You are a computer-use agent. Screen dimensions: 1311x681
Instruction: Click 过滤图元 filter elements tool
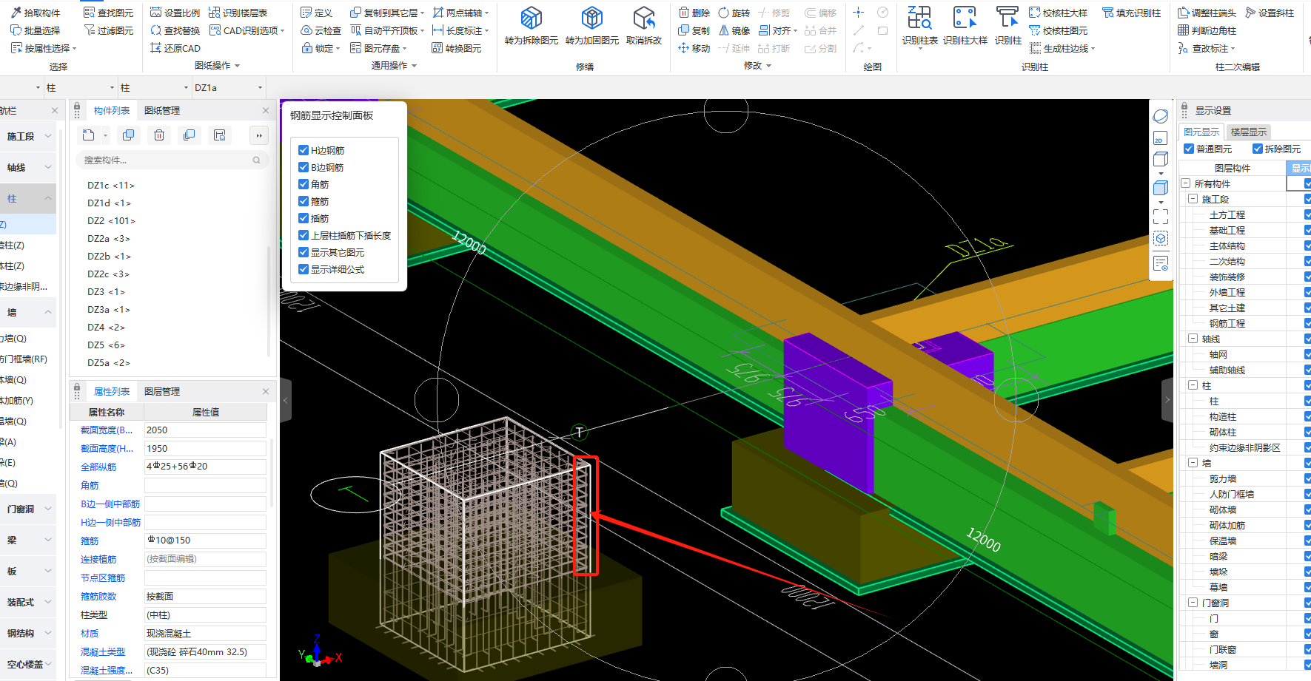click(x=109, y=30)
